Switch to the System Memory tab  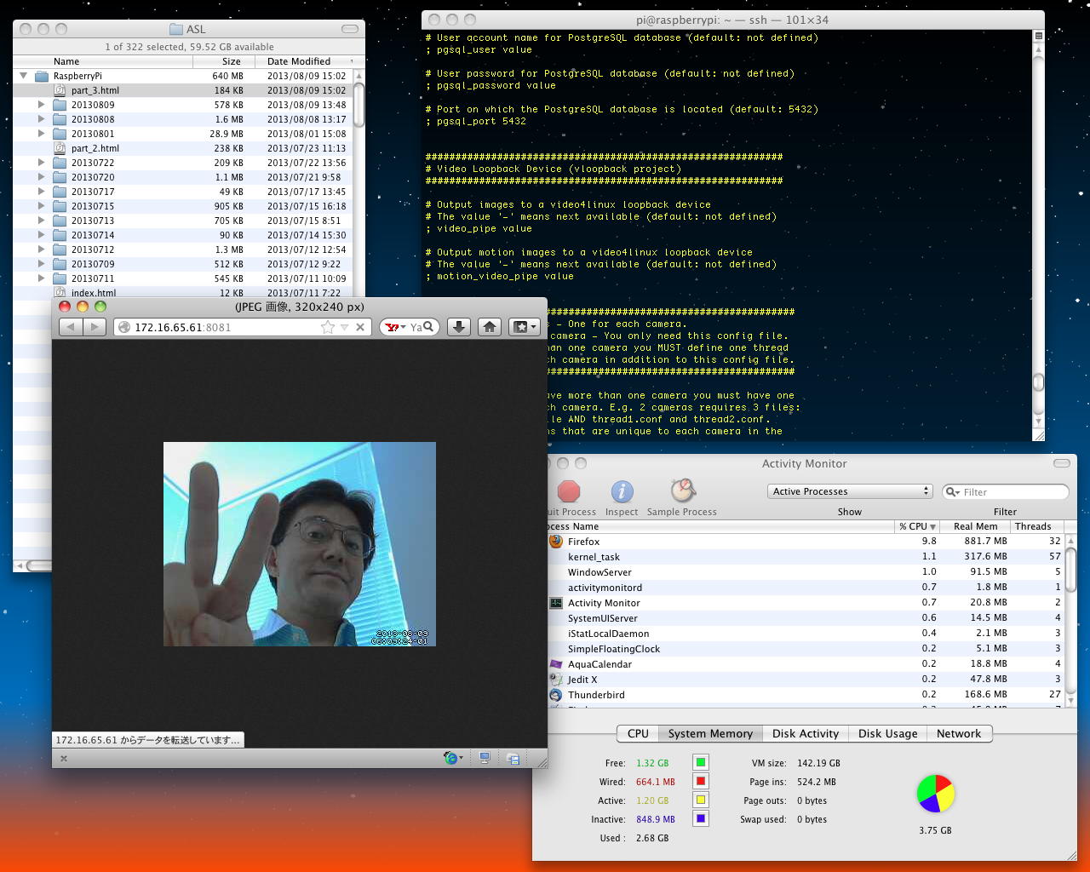click(710, 733)
